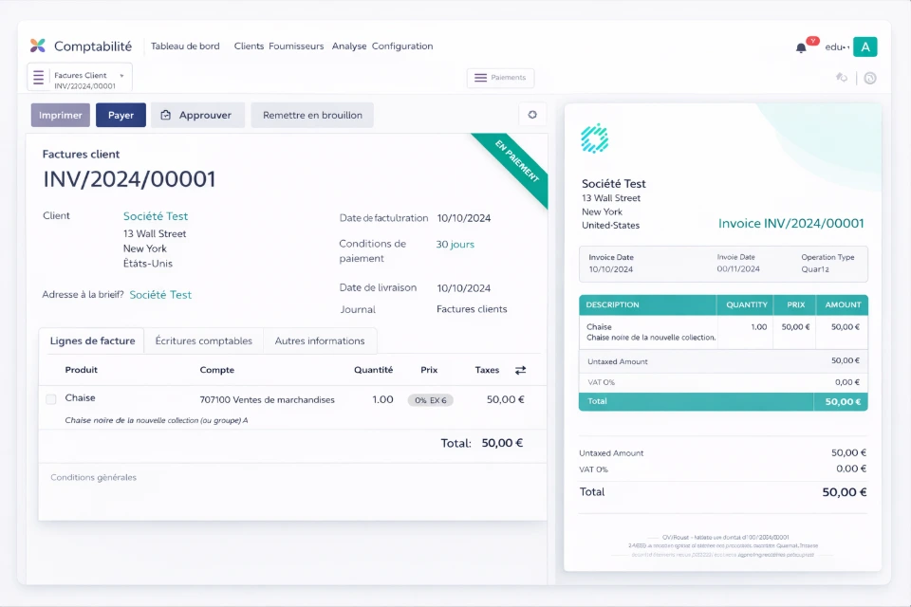Switch to the Écritures comptables tab
The height and width of the screenshot is (607, 911).
coord(203,340)
